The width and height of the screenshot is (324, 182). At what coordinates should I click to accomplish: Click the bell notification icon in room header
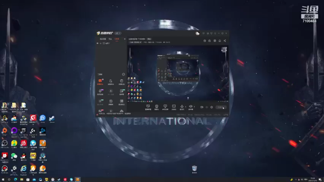pyautogui.click(x=220, y=41)
